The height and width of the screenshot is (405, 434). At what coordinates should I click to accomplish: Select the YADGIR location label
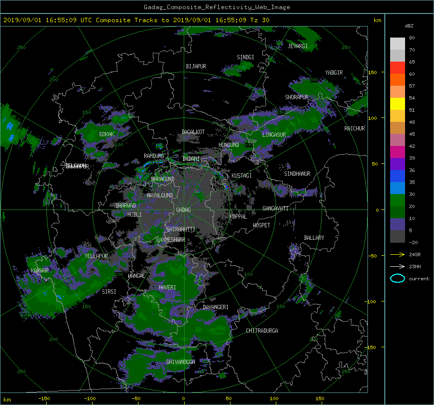(x=334, y=73)
